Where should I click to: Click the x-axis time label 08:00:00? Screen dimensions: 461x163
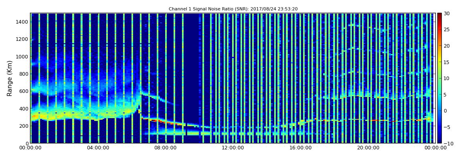click(x=165, y=148)
